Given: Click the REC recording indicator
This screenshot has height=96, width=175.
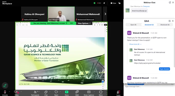Looking at the screenshot, I should [x=99, y=3].
